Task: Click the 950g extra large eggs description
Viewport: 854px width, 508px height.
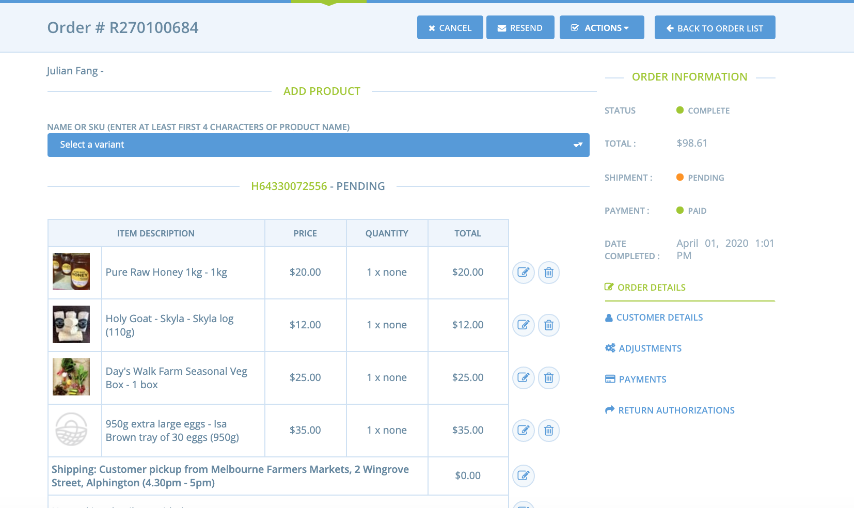Action: (172, 431)
